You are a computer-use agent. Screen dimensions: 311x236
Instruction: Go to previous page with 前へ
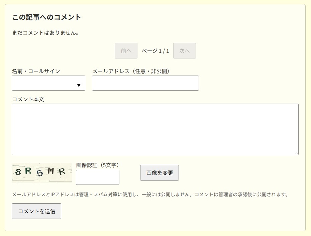(126, 51)
